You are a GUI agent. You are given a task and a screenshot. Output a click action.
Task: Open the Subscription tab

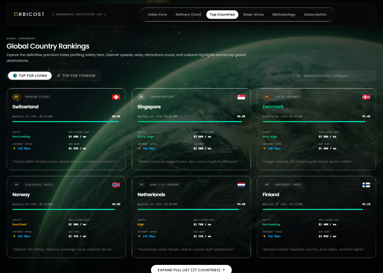point(315,14)
